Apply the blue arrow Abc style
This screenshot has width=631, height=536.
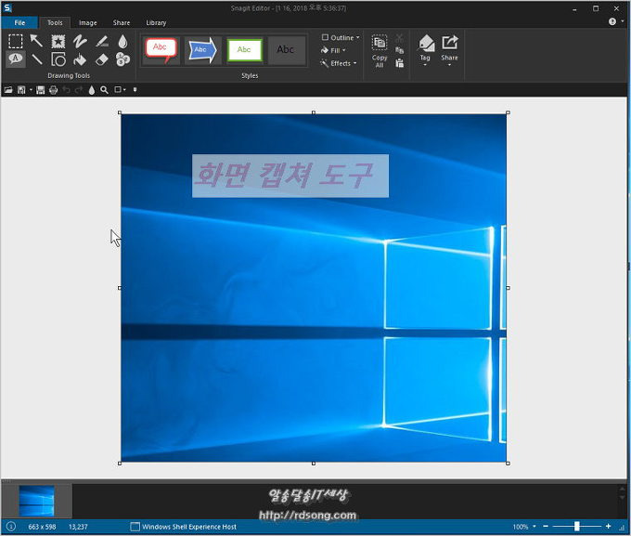point(203,50)
